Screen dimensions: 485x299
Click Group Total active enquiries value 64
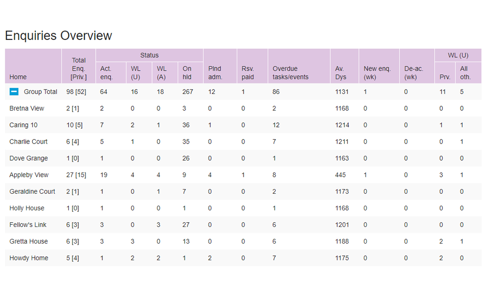[104, 91]
